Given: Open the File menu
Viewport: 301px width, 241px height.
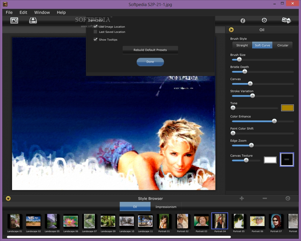Looking at the screenshot, I should 9,12.
